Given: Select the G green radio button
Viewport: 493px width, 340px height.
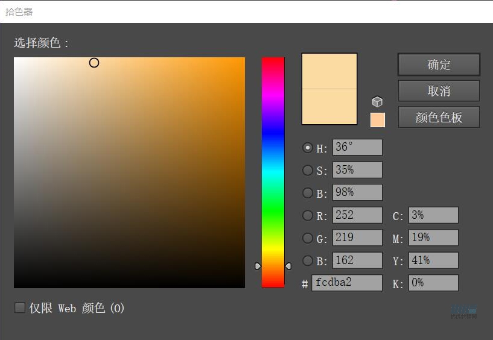Looking at the screenshot, I should pyautogui.click(x=308, y=238).
